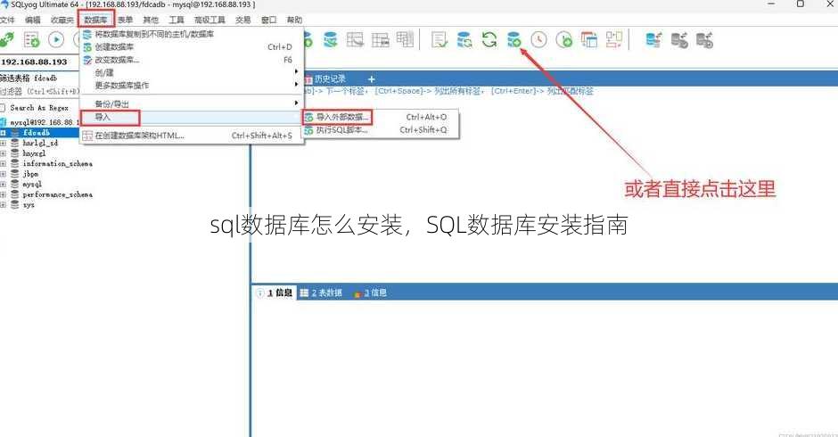Click the database with circular arrows icon
This screenshot has height=437, width=838.
(464, 39)
